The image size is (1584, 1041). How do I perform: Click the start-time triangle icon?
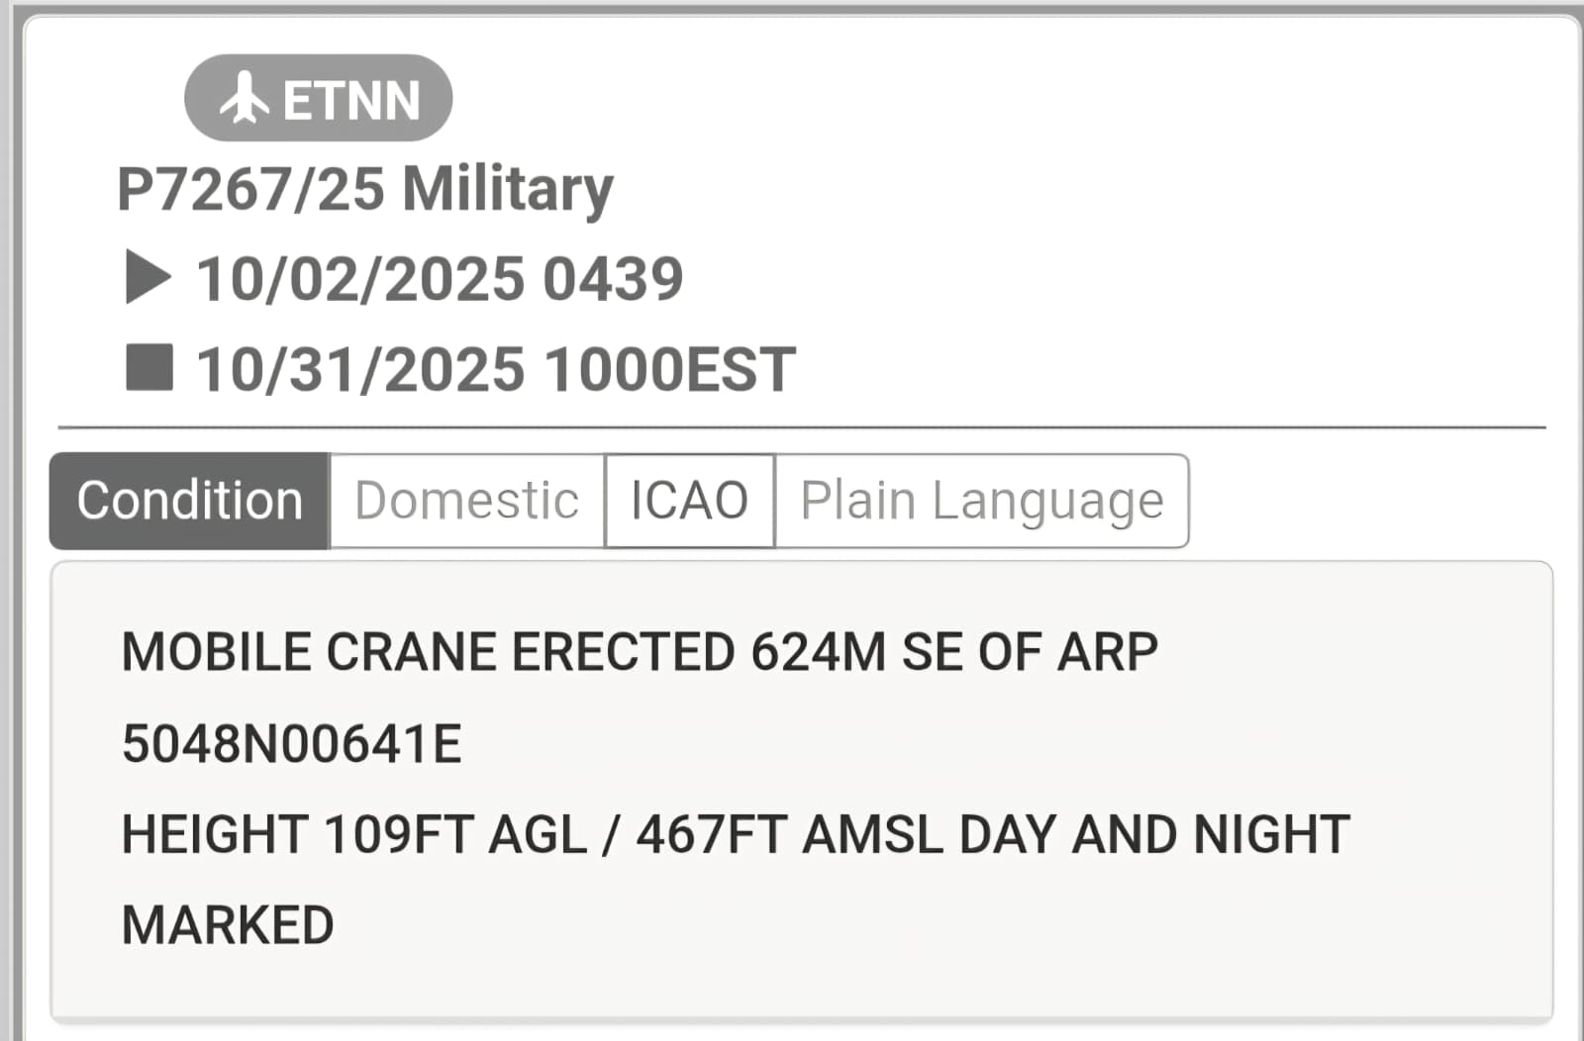pyautogui.click(x=148, y=277)
